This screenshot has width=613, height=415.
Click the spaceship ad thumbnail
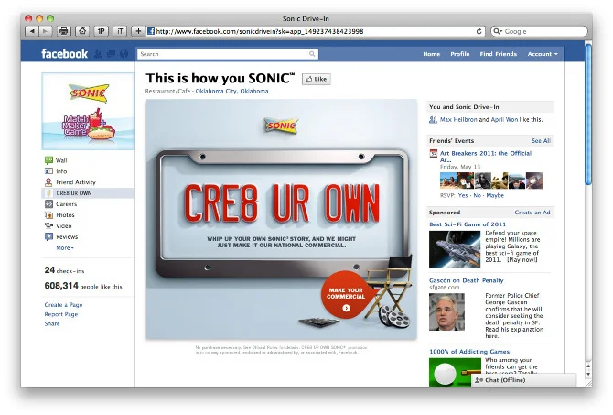pos(455,249)
